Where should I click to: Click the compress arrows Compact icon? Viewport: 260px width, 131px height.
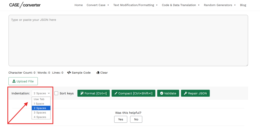(x=116, y=93)
